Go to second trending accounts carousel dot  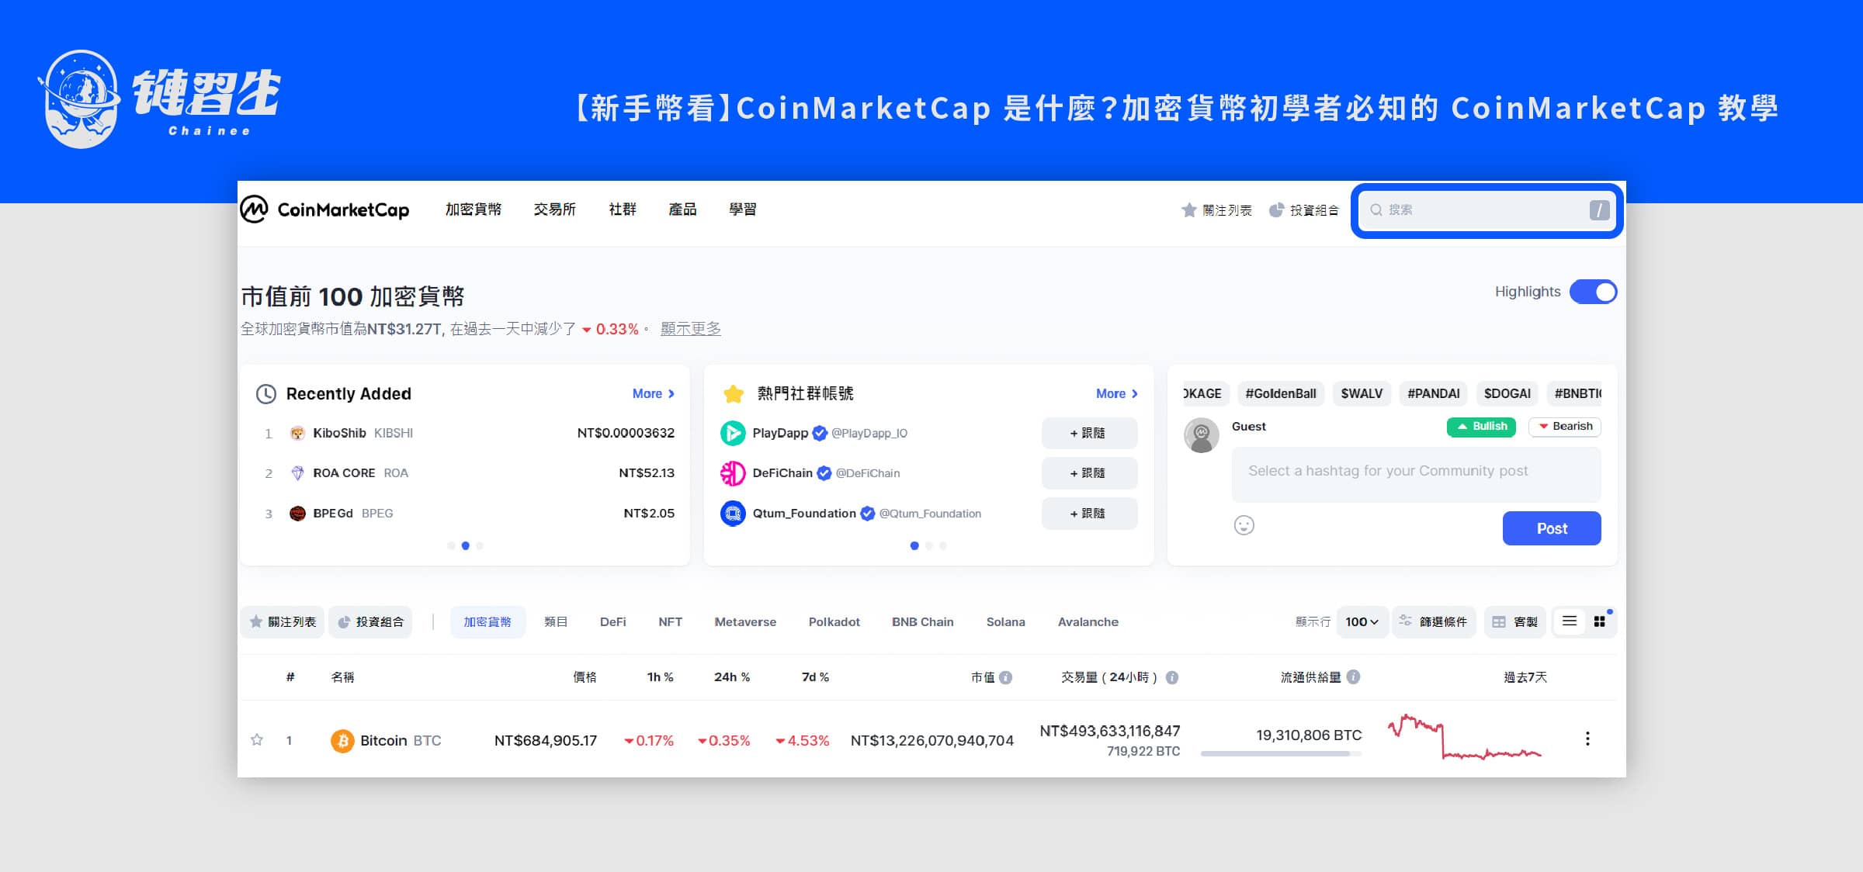pos(929,546)
